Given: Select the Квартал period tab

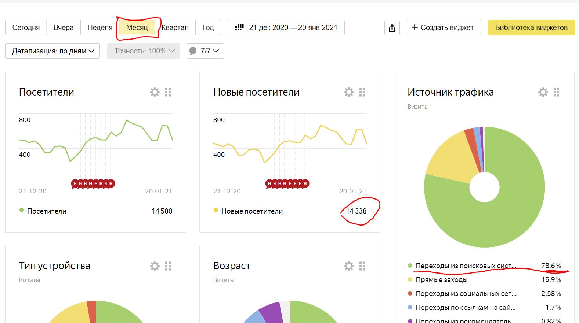Looking at the screenshot, I should [175, 27].
